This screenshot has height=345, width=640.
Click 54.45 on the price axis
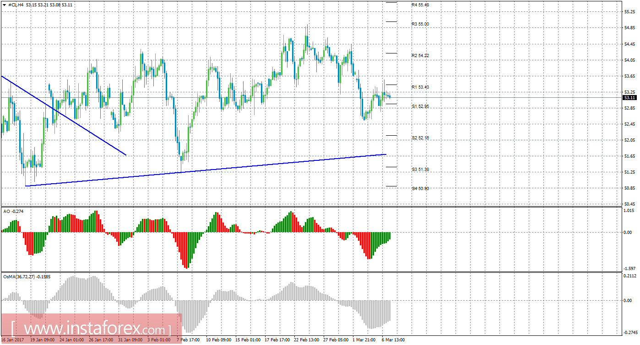(x=629, y=44)
